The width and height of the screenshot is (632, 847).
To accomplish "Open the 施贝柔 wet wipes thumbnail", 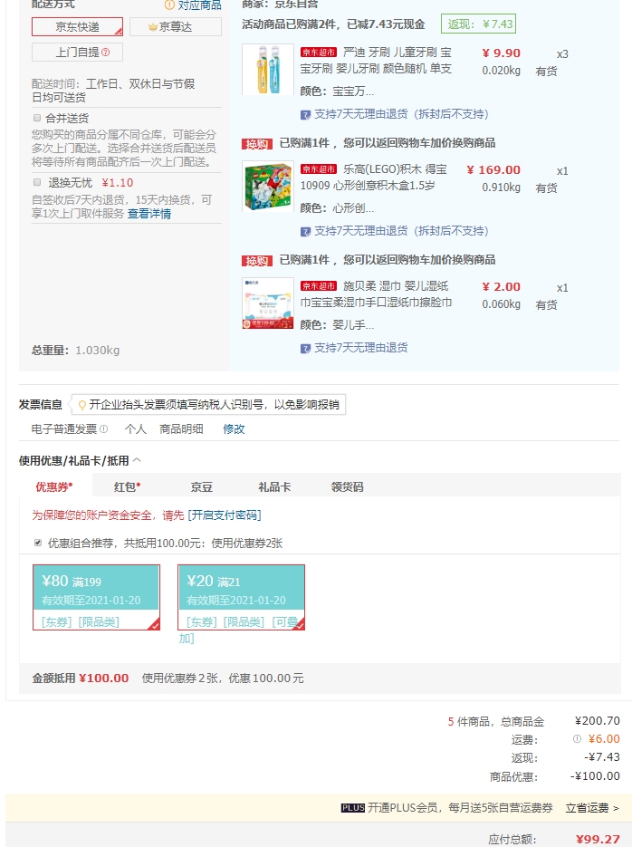I will pyautogui.click(x=268, y=303).
